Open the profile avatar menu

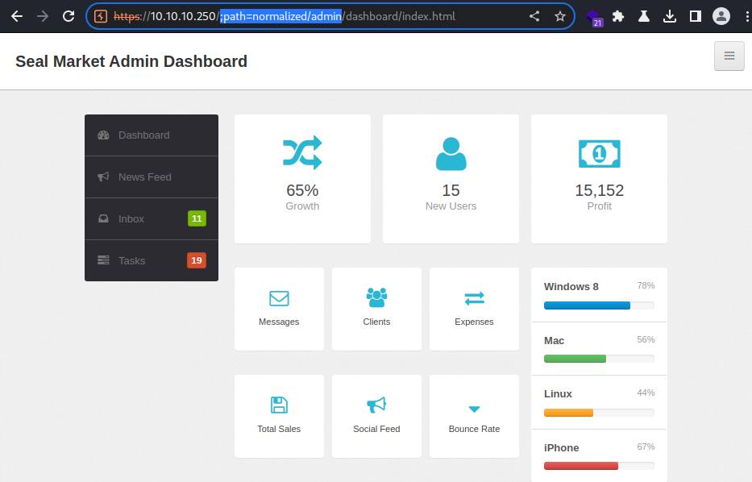(721, 16)
